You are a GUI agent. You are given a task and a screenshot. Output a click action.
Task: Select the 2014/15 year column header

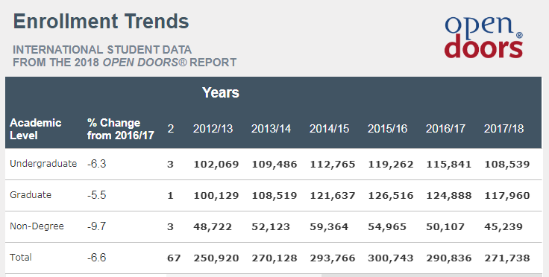[x=329, y=129]
